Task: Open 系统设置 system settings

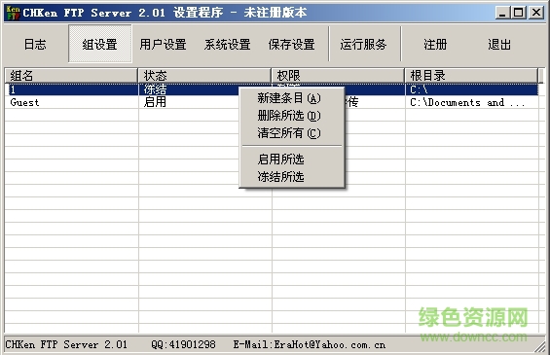Action: 227,44
